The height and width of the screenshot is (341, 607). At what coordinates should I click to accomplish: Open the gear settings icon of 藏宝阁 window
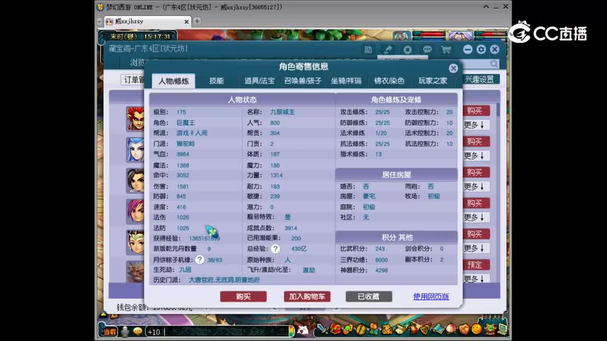click(481, 49)
